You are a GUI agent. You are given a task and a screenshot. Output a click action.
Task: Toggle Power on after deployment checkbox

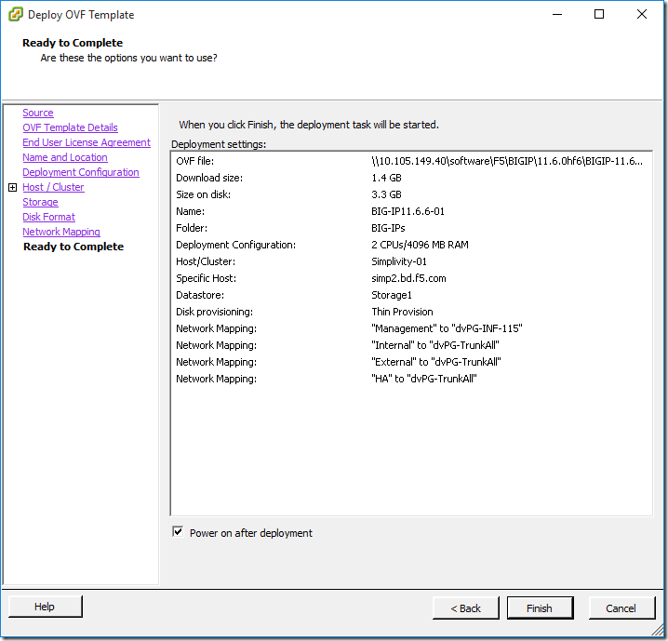(178, 532)
